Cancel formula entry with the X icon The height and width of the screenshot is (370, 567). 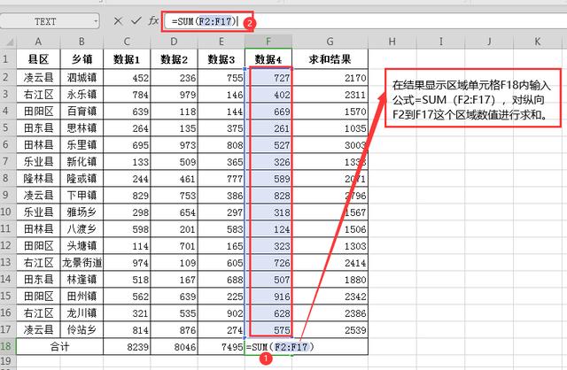118,21
